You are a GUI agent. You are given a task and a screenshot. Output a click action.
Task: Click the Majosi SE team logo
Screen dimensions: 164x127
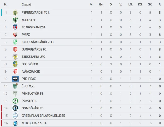15,20
